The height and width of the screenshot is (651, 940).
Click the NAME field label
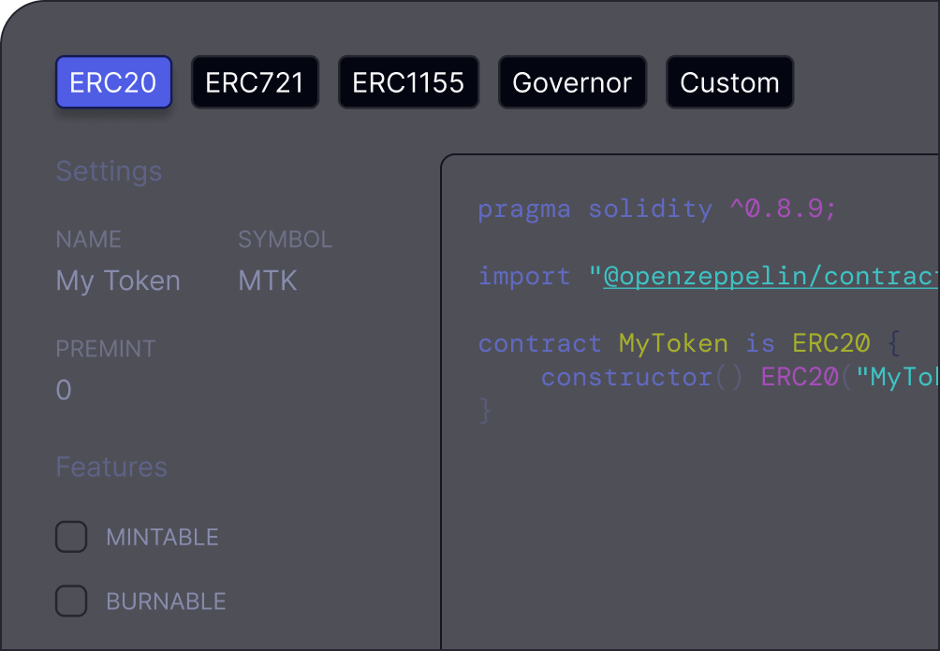[x=89, y=239]
